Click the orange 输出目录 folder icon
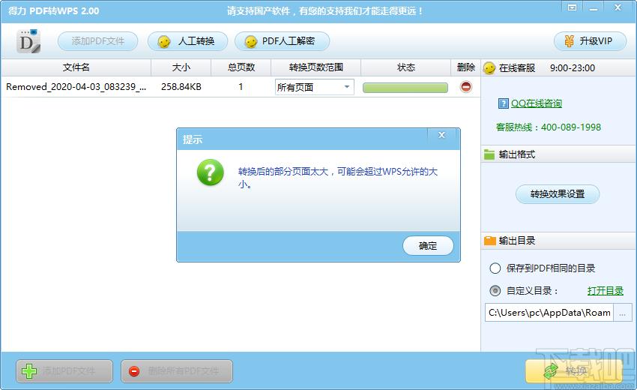 (x=489, y=241)
